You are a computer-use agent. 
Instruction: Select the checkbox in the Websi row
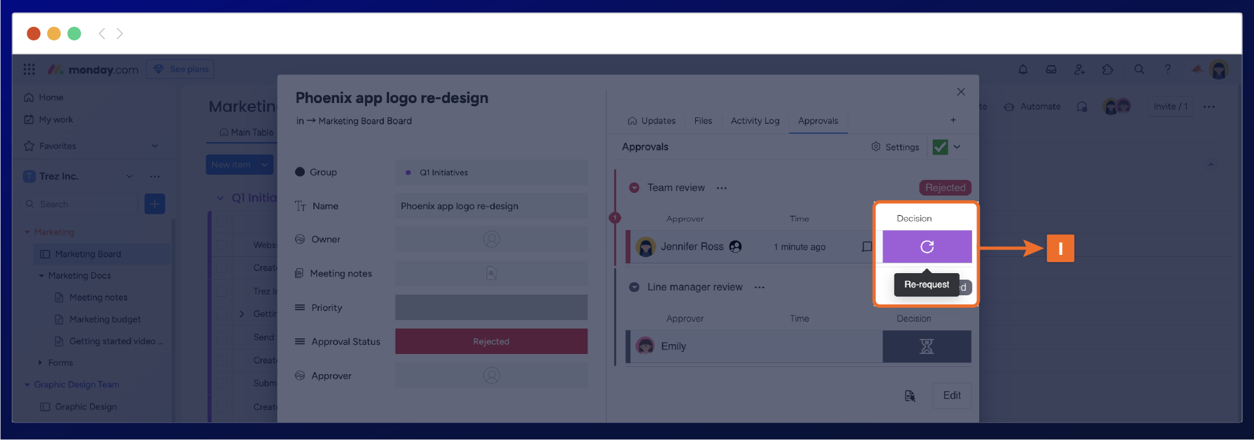tap(222, 245)
